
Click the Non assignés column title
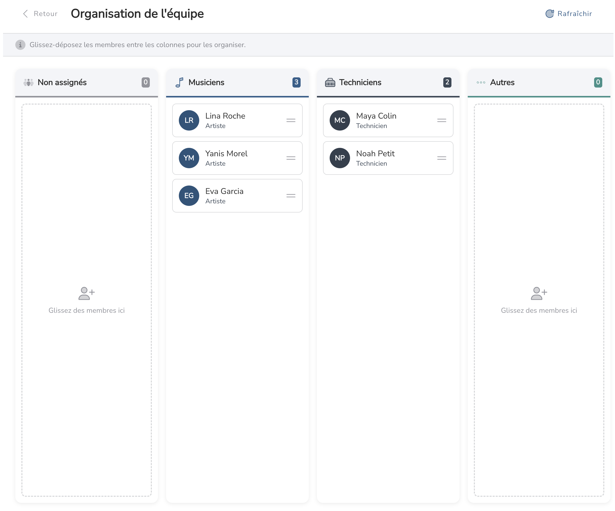pos(62,82)
